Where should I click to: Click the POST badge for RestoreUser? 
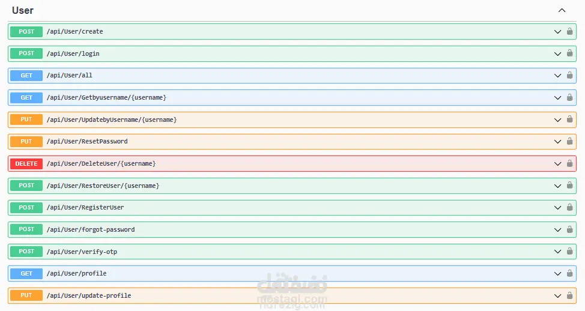pyautogui.click(x=26, y=186)
